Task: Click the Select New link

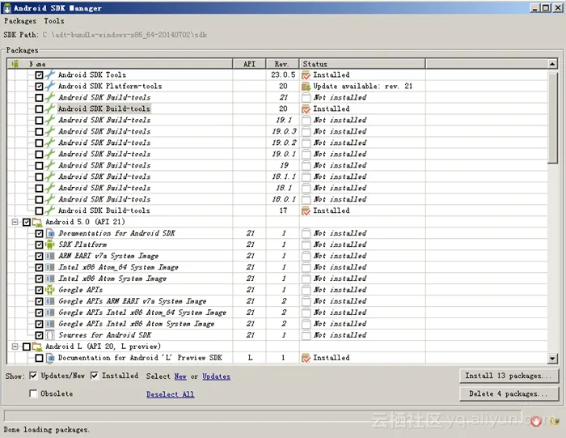Action: 180,376
